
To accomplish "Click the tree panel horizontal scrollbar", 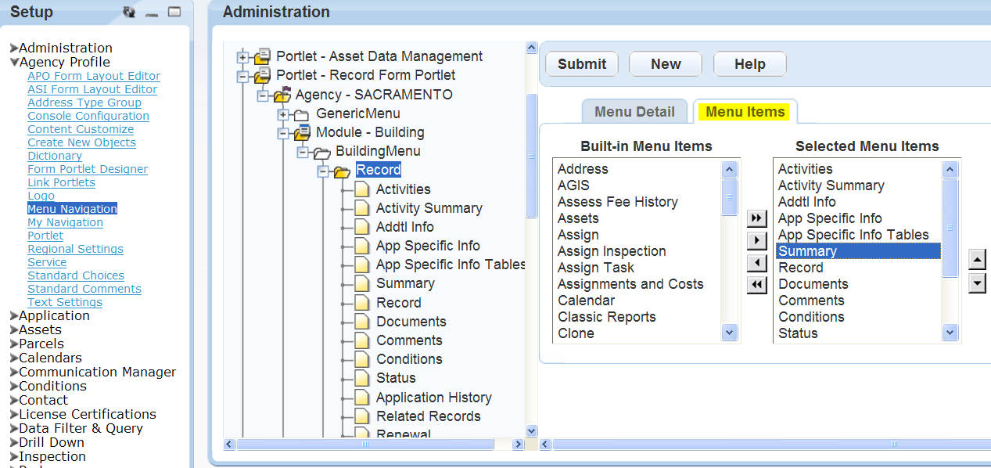I will tap(365, 445).
